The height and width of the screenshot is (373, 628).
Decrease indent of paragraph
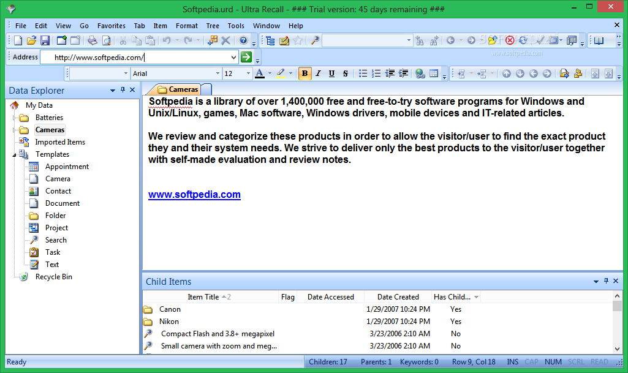click(390, 73)
